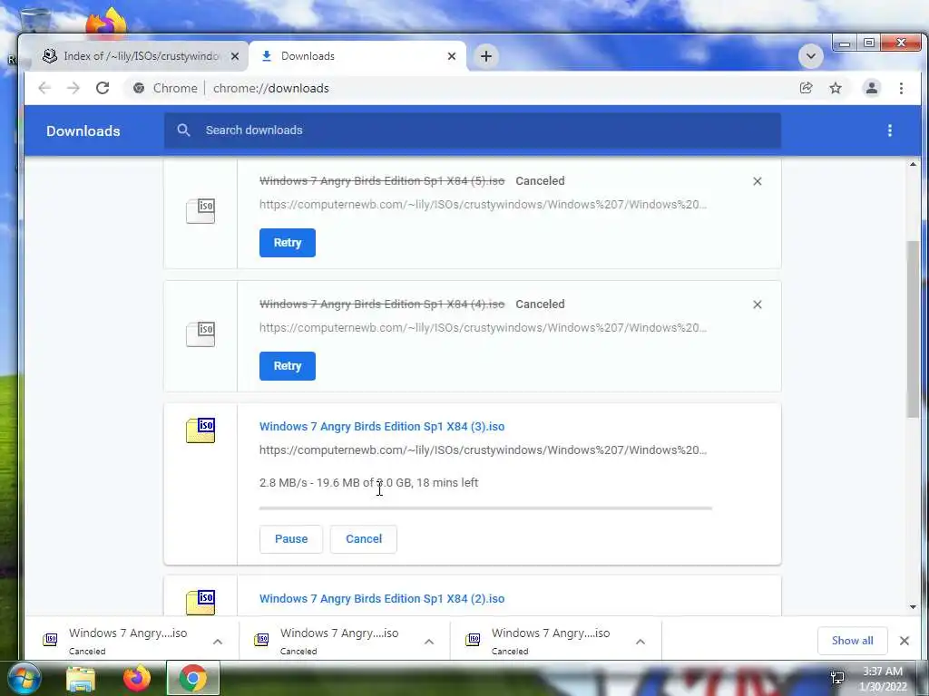Click the (3).iso file icon
Screen dimensions: 929x696
click(x=200, y=430)
